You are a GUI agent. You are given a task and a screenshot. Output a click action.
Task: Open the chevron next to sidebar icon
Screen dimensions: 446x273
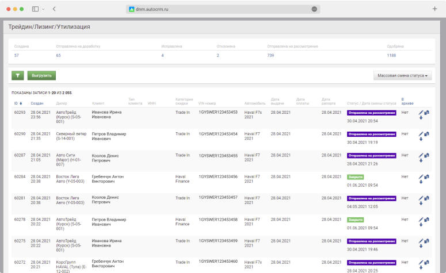click(43, 9)
